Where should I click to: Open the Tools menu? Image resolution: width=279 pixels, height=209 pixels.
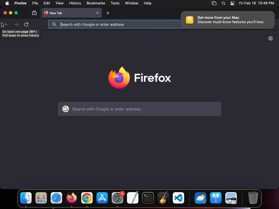(115, 3)
